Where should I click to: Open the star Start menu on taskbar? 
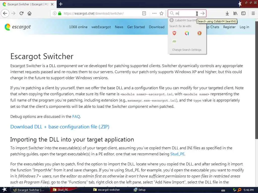point(5,190)
